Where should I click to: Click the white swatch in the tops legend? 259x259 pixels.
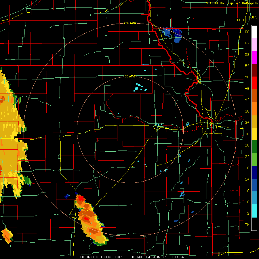254,32
